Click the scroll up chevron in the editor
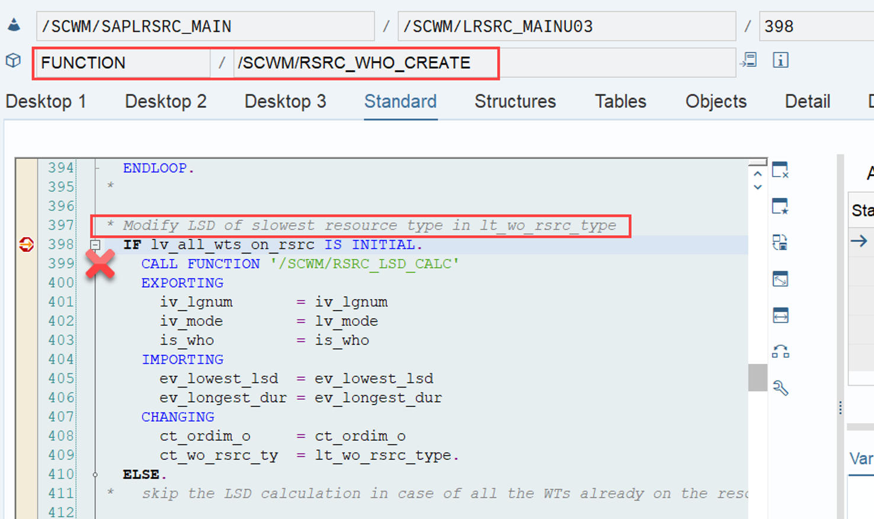This screenshot has width=874, height=519. 757,174
